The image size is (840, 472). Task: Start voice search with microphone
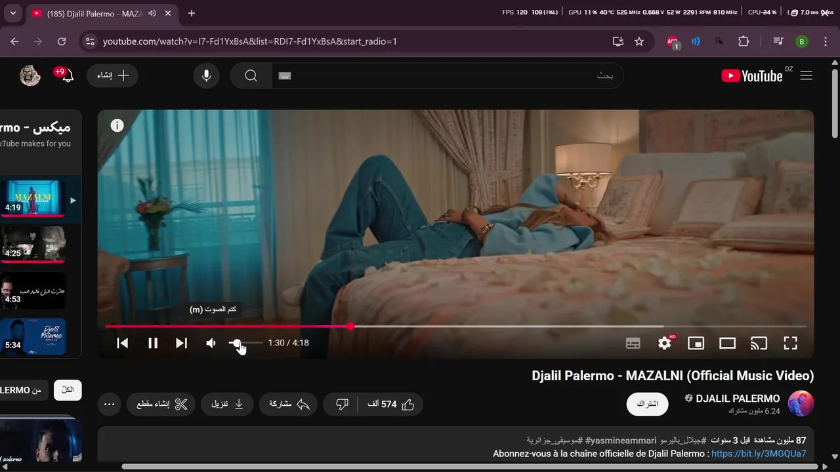coord(206,75)
